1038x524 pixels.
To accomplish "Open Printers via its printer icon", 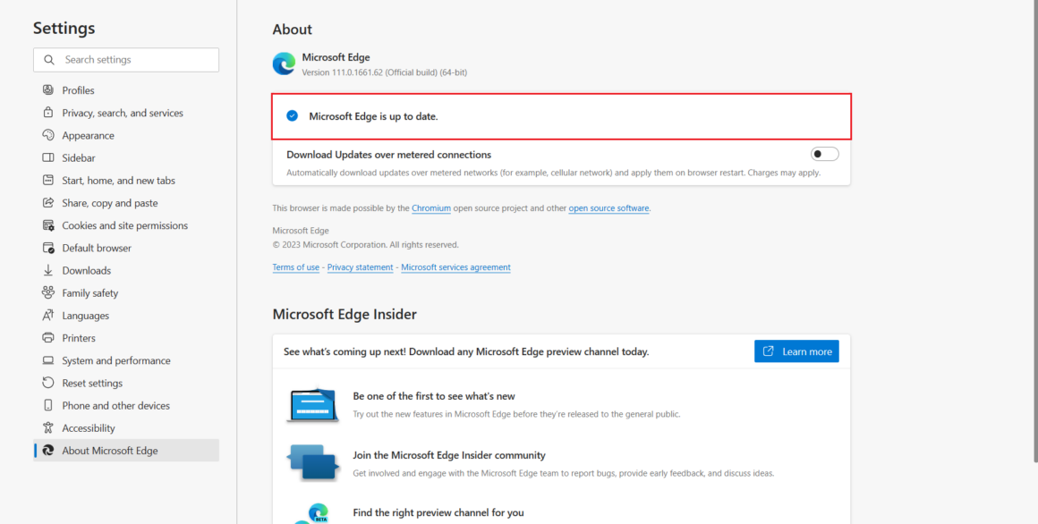I will (47, 337).
